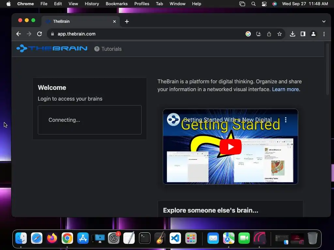Open the History menu
This screenshot has height=250, width=334.
[92, 4]
